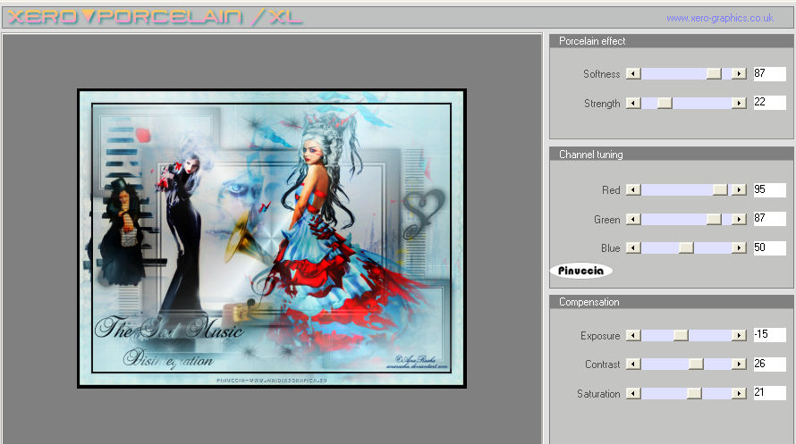Screen dimensions: 796x444
Task: Click the Porcelain effect section header
Action: [x=672, y=41]
